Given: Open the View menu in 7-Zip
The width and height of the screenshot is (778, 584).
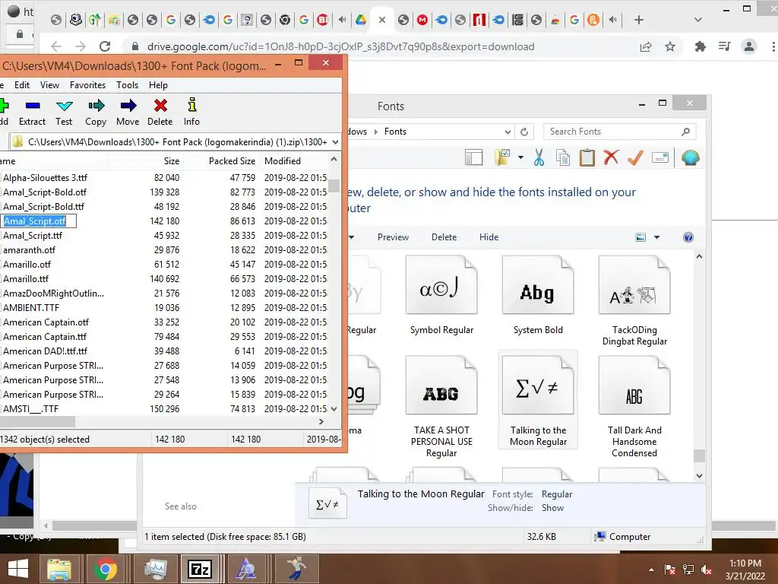Looking at the screenshot, I should 49,85.
